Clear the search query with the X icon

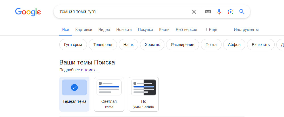tap(194, 12)
